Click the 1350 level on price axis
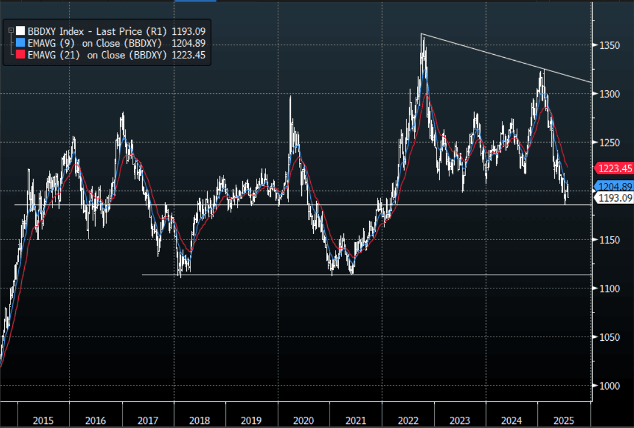The height and width of the screenshot is (428, 634). coord(609,45)
